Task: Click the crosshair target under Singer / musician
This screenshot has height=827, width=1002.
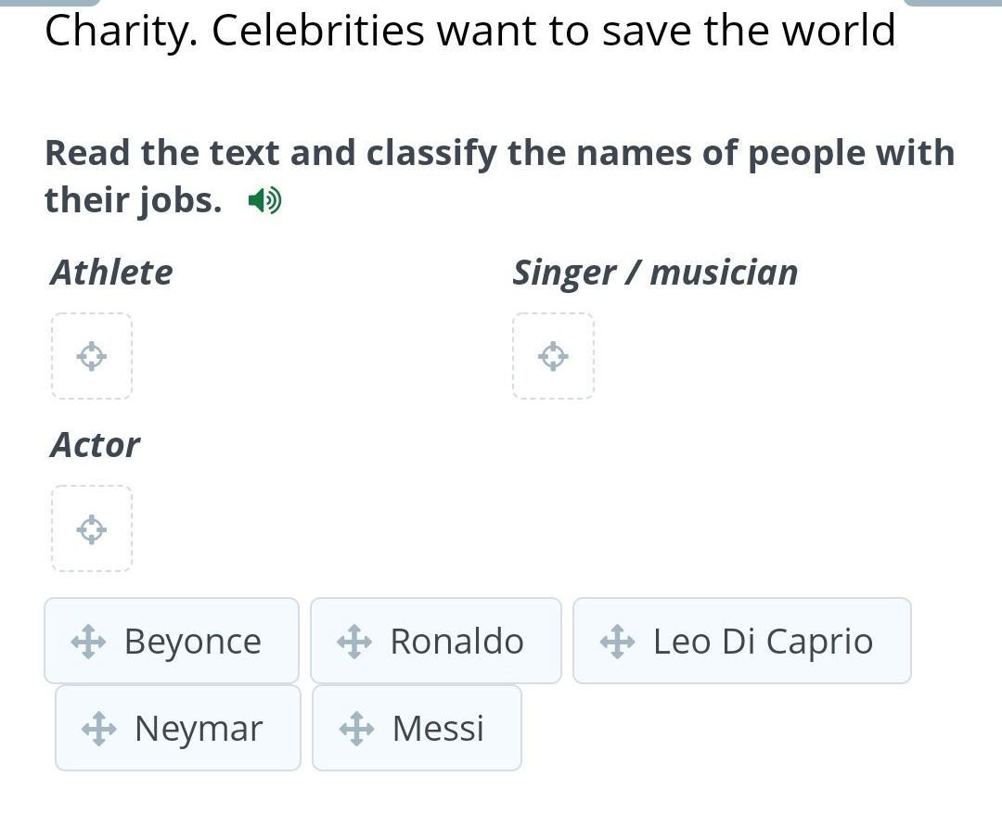Action: click(x=553, y=356)
